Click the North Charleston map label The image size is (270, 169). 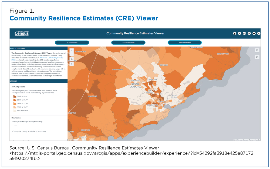point(150,91)
